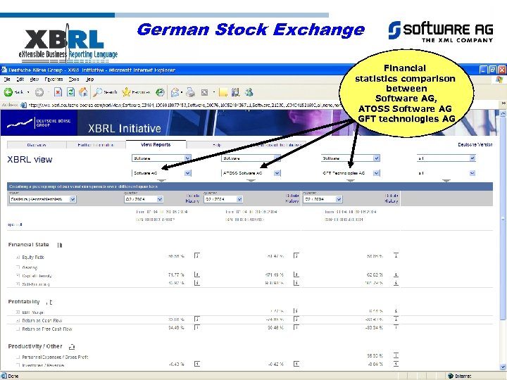Open the File menu
Image resolution: width=507 pixels, height=380 pixels.
pos(7,79)
